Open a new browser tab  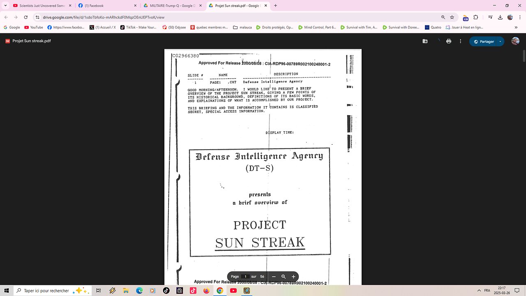tap(275, 6)
